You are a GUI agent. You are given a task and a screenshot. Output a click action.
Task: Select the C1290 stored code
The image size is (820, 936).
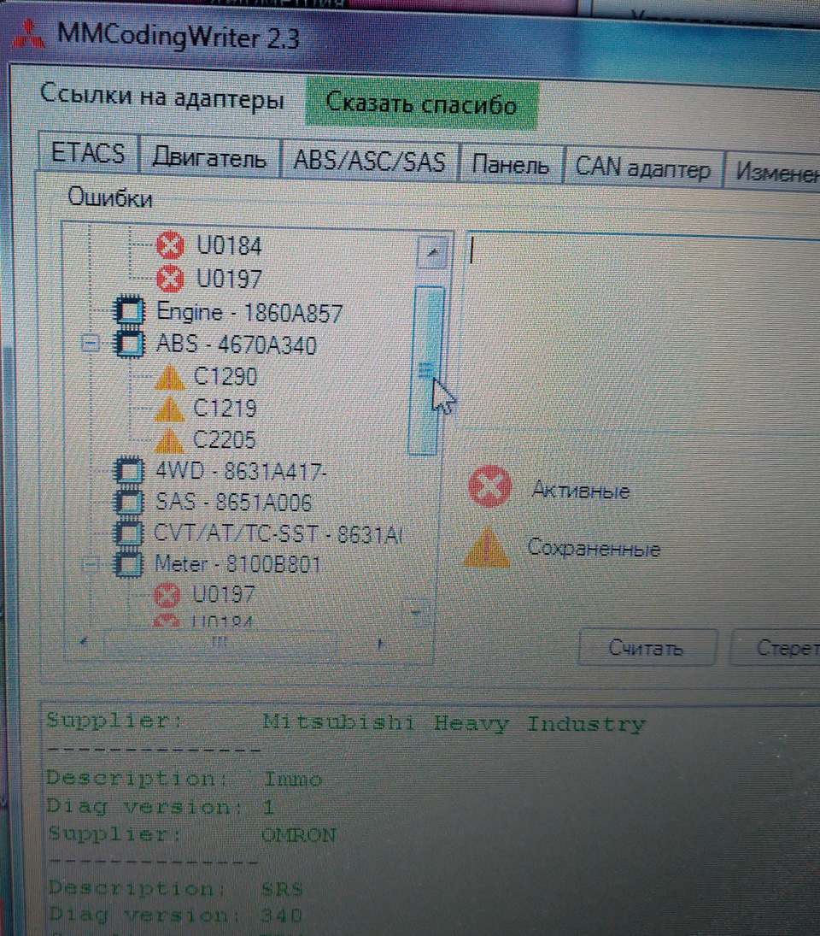225,377
